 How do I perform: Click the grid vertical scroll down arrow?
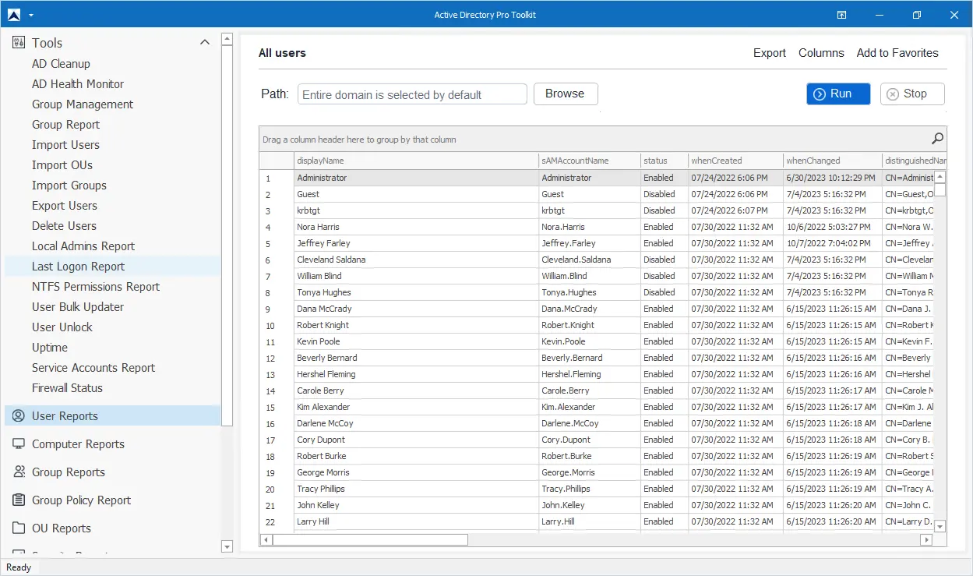pos(940,526)
